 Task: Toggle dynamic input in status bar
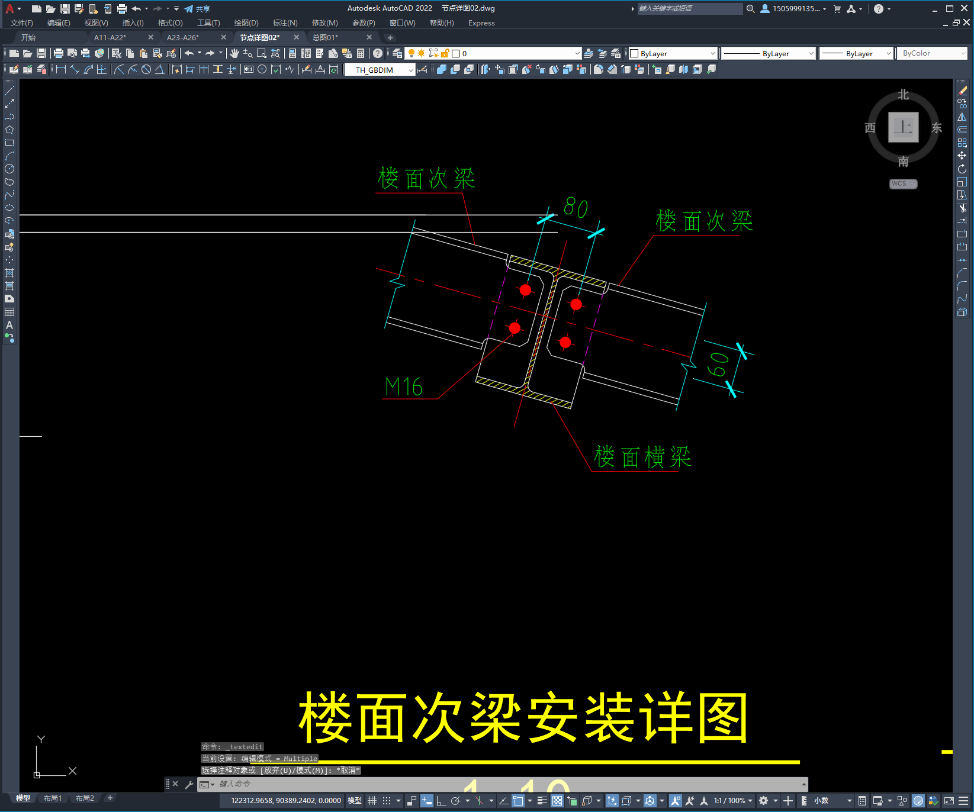[x=427, y=801]
